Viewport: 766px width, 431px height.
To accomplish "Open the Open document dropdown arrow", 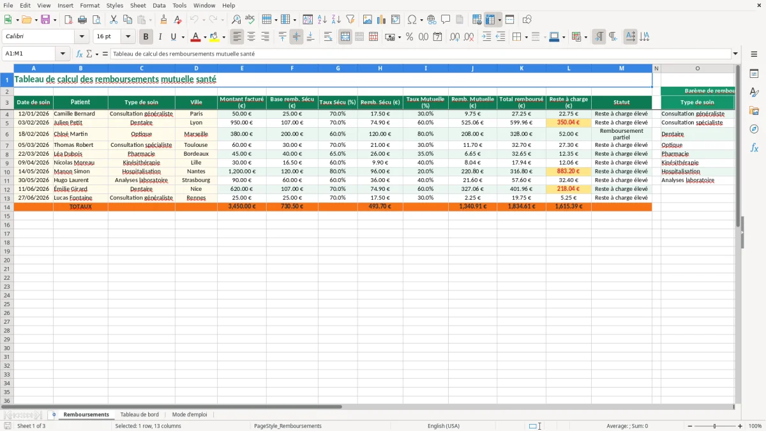I will pos(35,20).
